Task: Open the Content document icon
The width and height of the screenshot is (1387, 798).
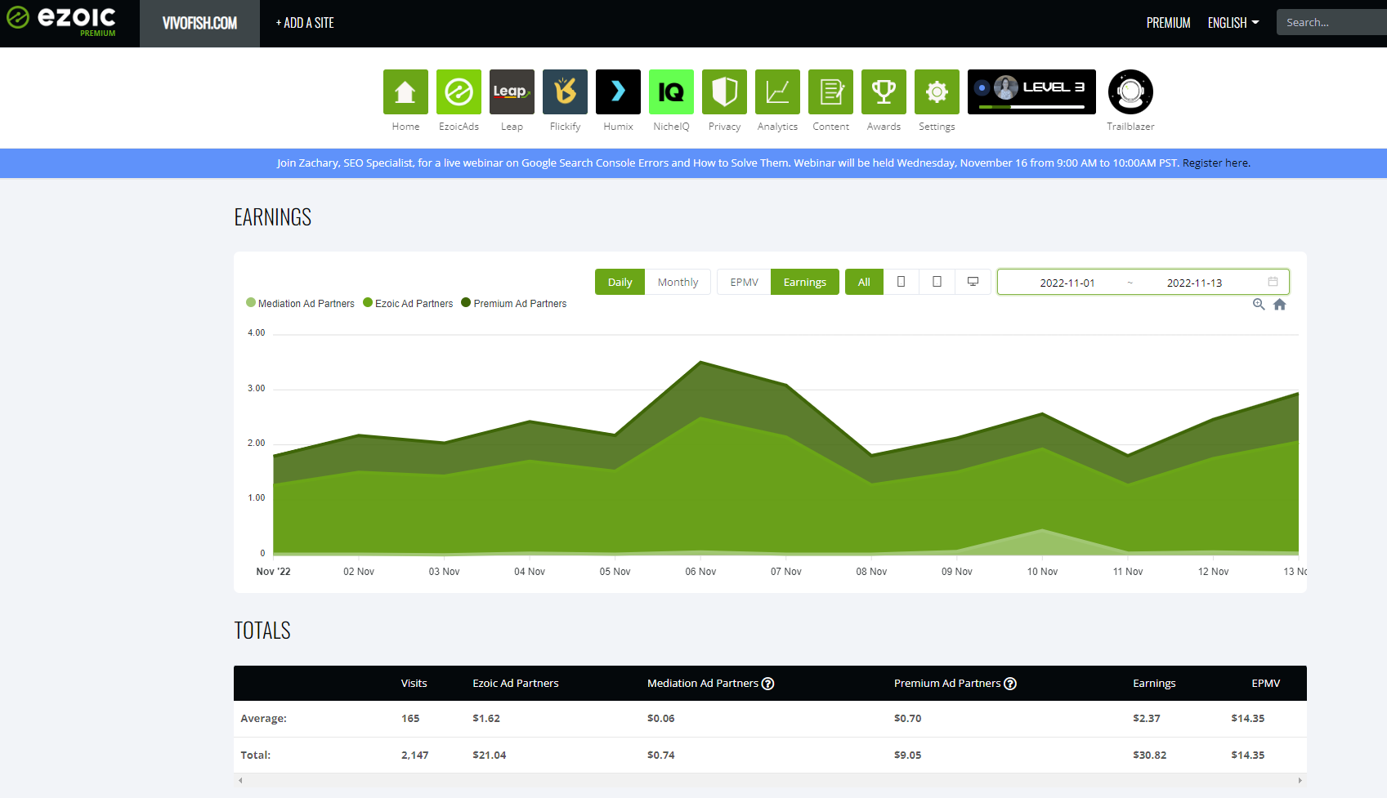Action: [x=830, y=91]
